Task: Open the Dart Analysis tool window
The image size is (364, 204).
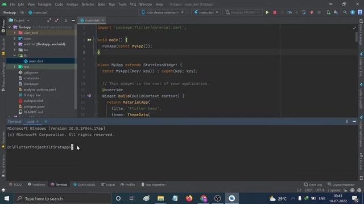Action: (x=84, y=185)
